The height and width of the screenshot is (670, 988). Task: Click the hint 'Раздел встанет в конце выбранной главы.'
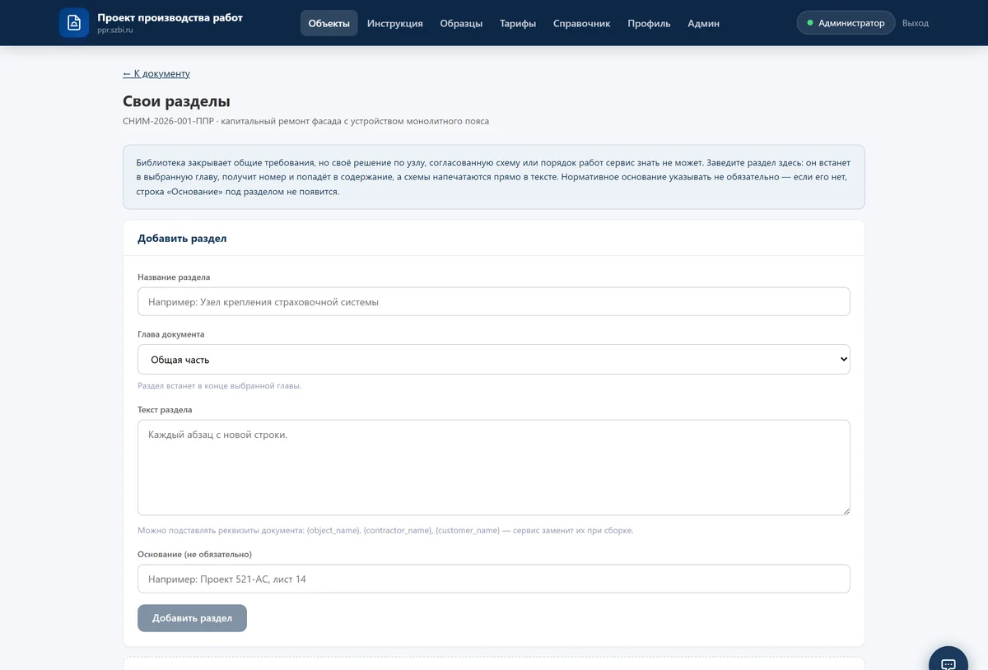(x=219, y=385)
